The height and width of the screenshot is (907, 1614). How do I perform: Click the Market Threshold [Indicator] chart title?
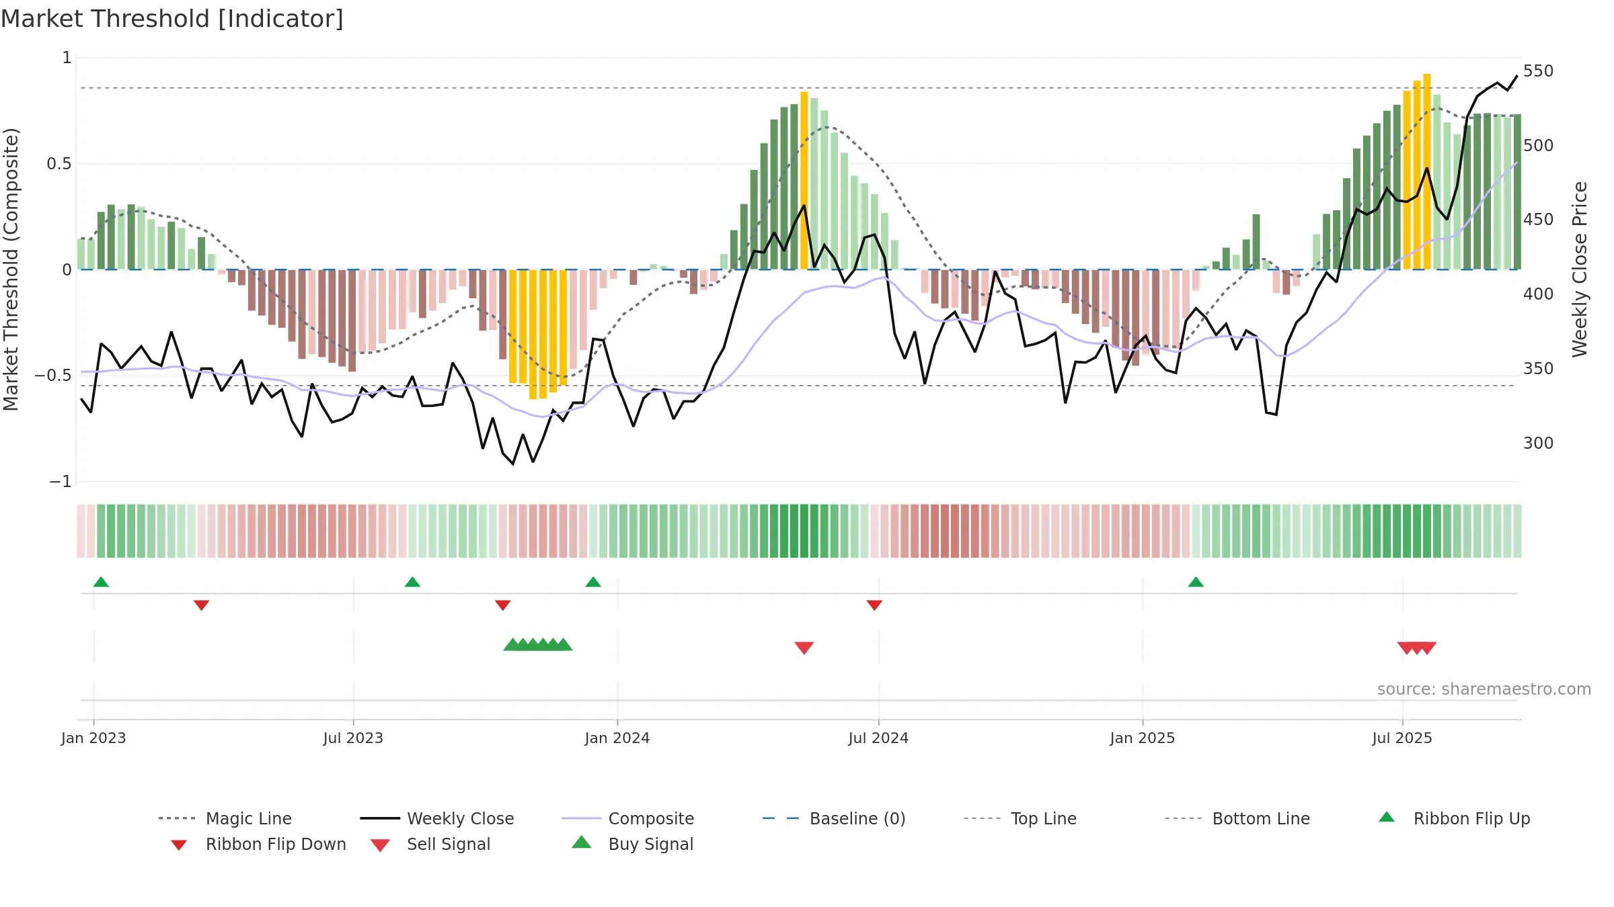(172, 19)
